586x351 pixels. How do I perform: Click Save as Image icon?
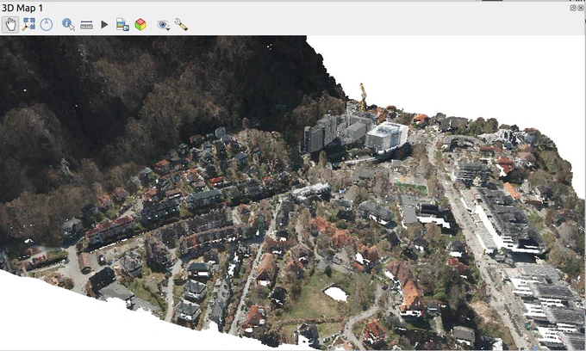tap(122, 25)
